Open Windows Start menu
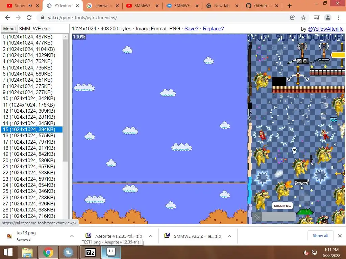346x259 pixels. pyautogui.click(x=8, y=252)
